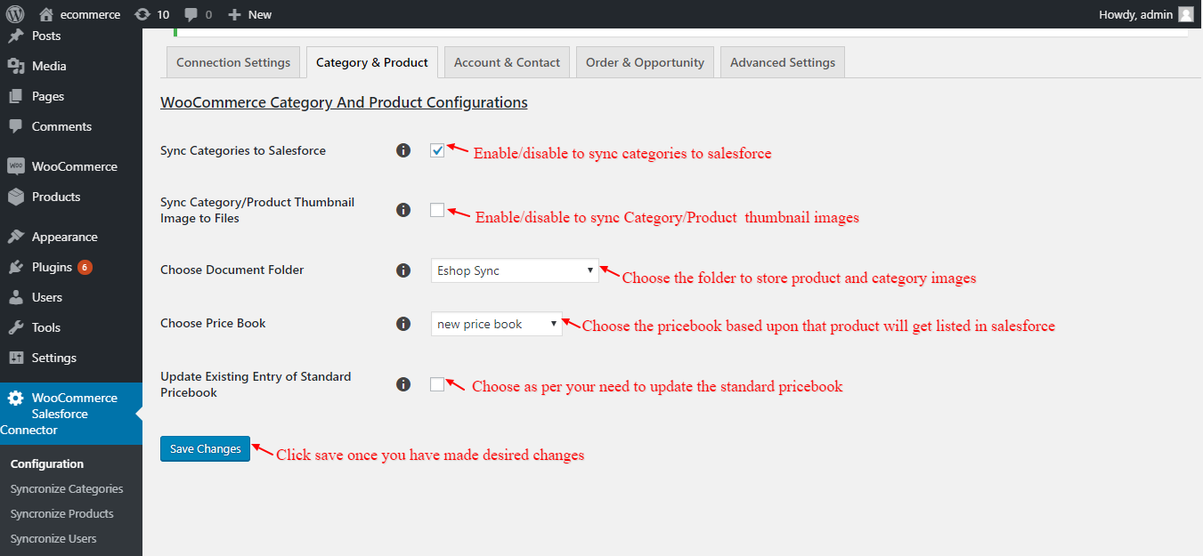Click the admin user avatar icon
The height and width of the screenshot is (556, 1203).
(1185, 14)
